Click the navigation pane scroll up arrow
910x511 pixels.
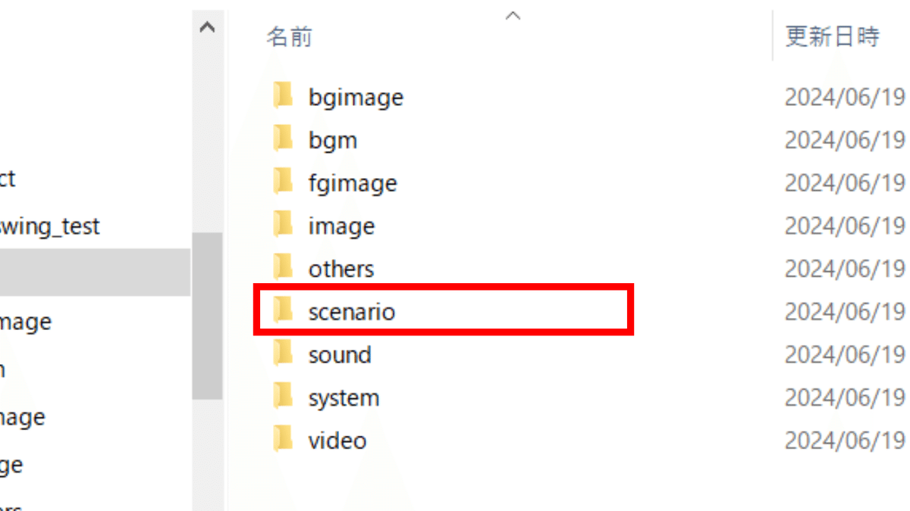(x=207, y=28)
